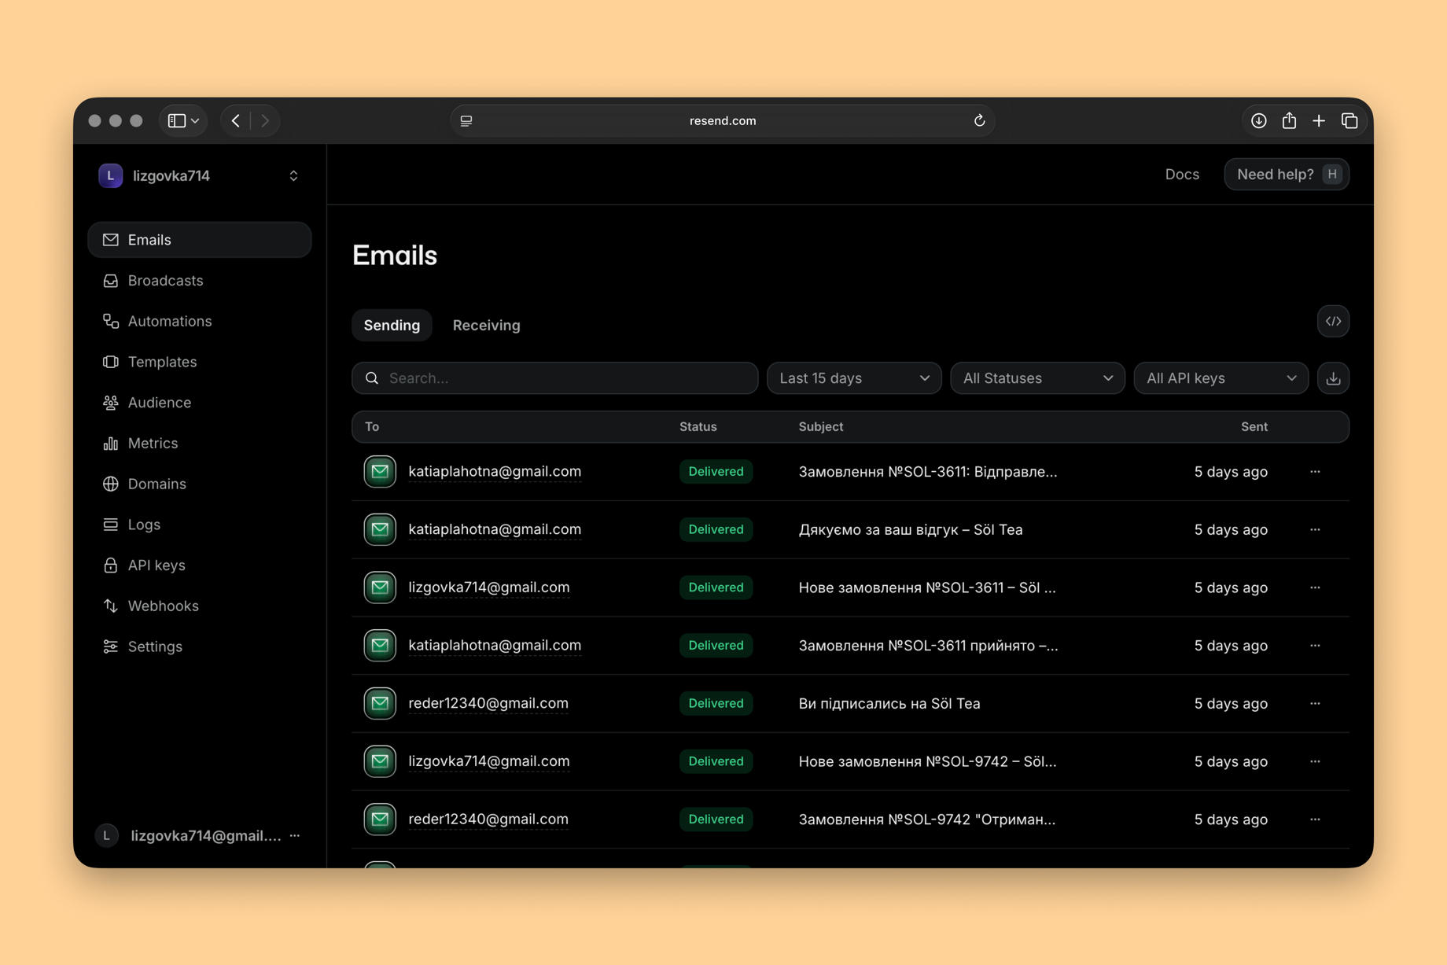Click the Subject column header
This screenshot has height=965, width=1447.
821,426
